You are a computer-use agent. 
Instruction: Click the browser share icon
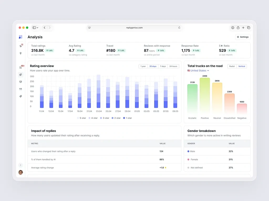tap(238, 27)
